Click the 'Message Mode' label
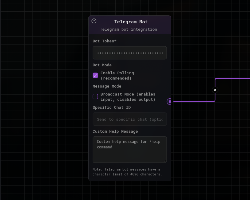 (107, 86)
